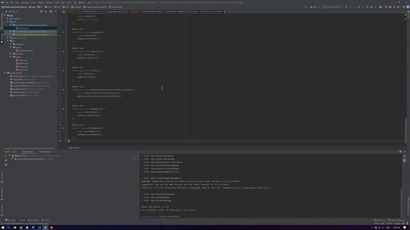
Task: Select gradle-wrapper.properties file
Action: 29,82
